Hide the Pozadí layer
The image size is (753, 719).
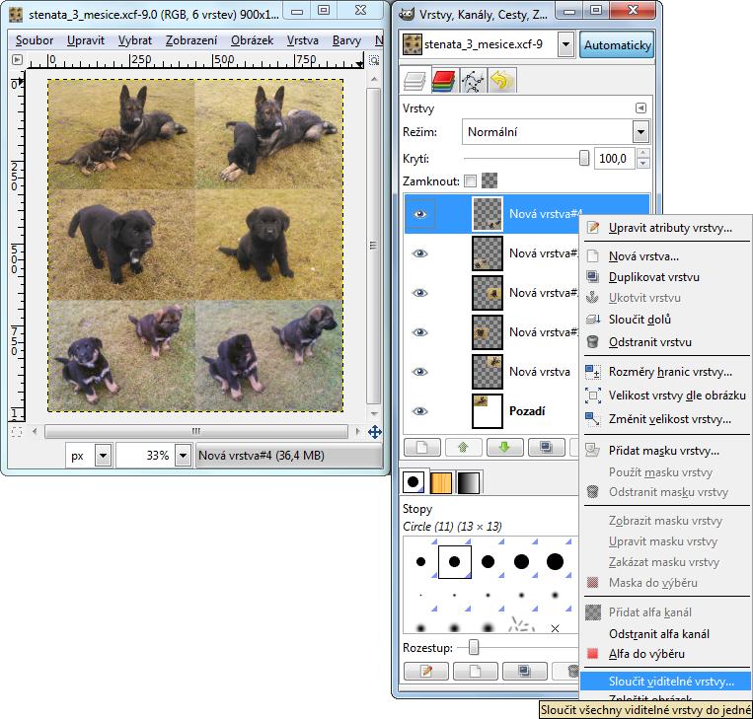[420, 411]
